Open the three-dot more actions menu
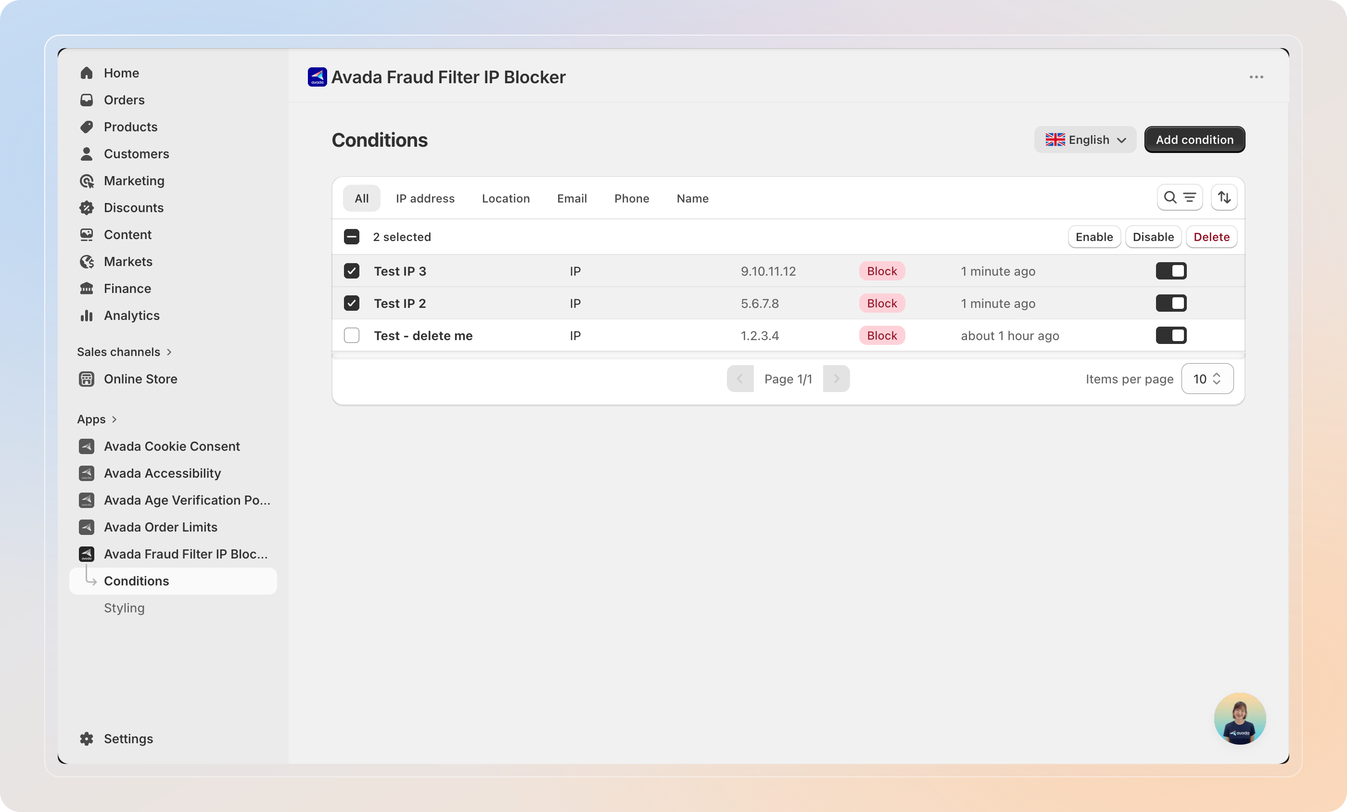The width and height of the screenshot is (1347, 812). click(x=1256, y=77)
